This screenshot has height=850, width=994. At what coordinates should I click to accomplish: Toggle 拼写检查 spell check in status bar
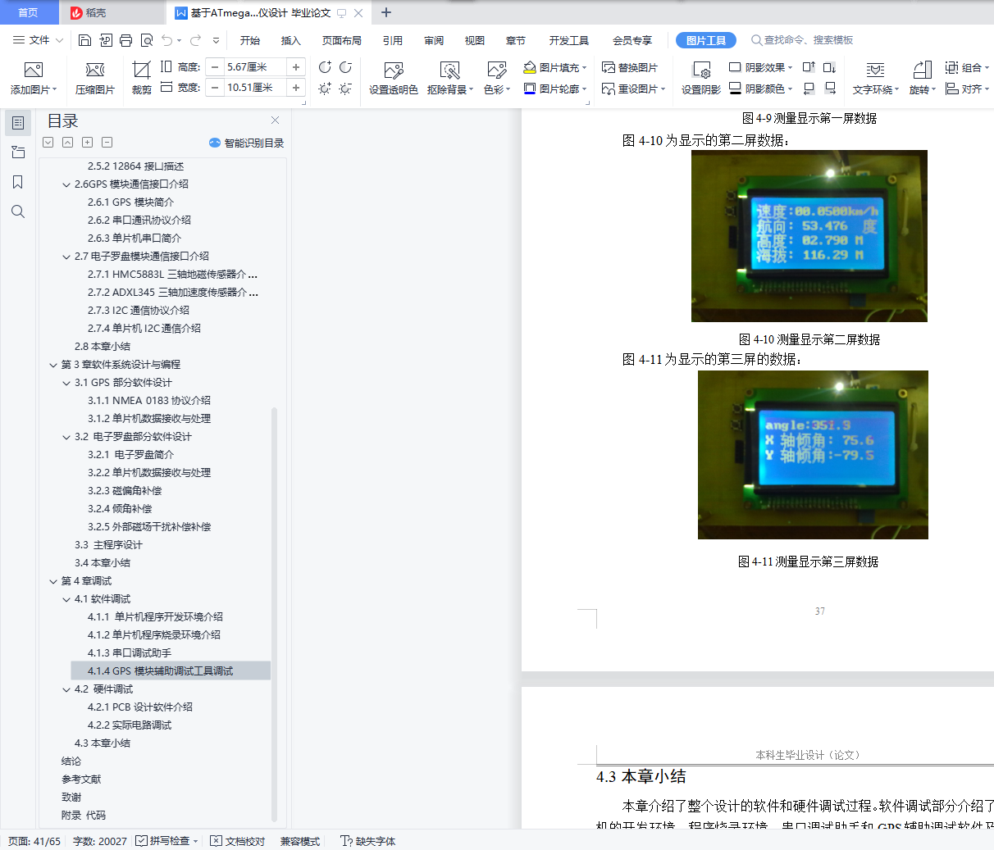(x=164, y=841)
